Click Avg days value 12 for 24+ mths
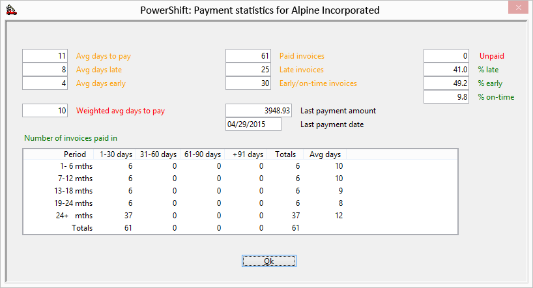This screenshot has width=533, height=288. point(339,216)
